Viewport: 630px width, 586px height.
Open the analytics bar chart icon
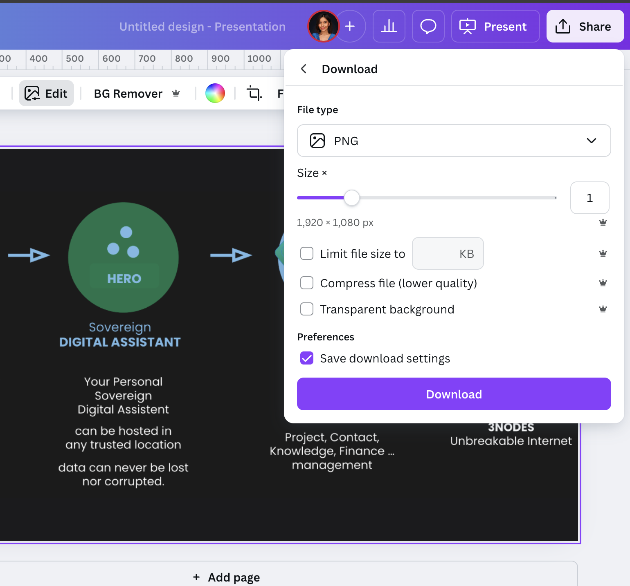tap(389, 27)
